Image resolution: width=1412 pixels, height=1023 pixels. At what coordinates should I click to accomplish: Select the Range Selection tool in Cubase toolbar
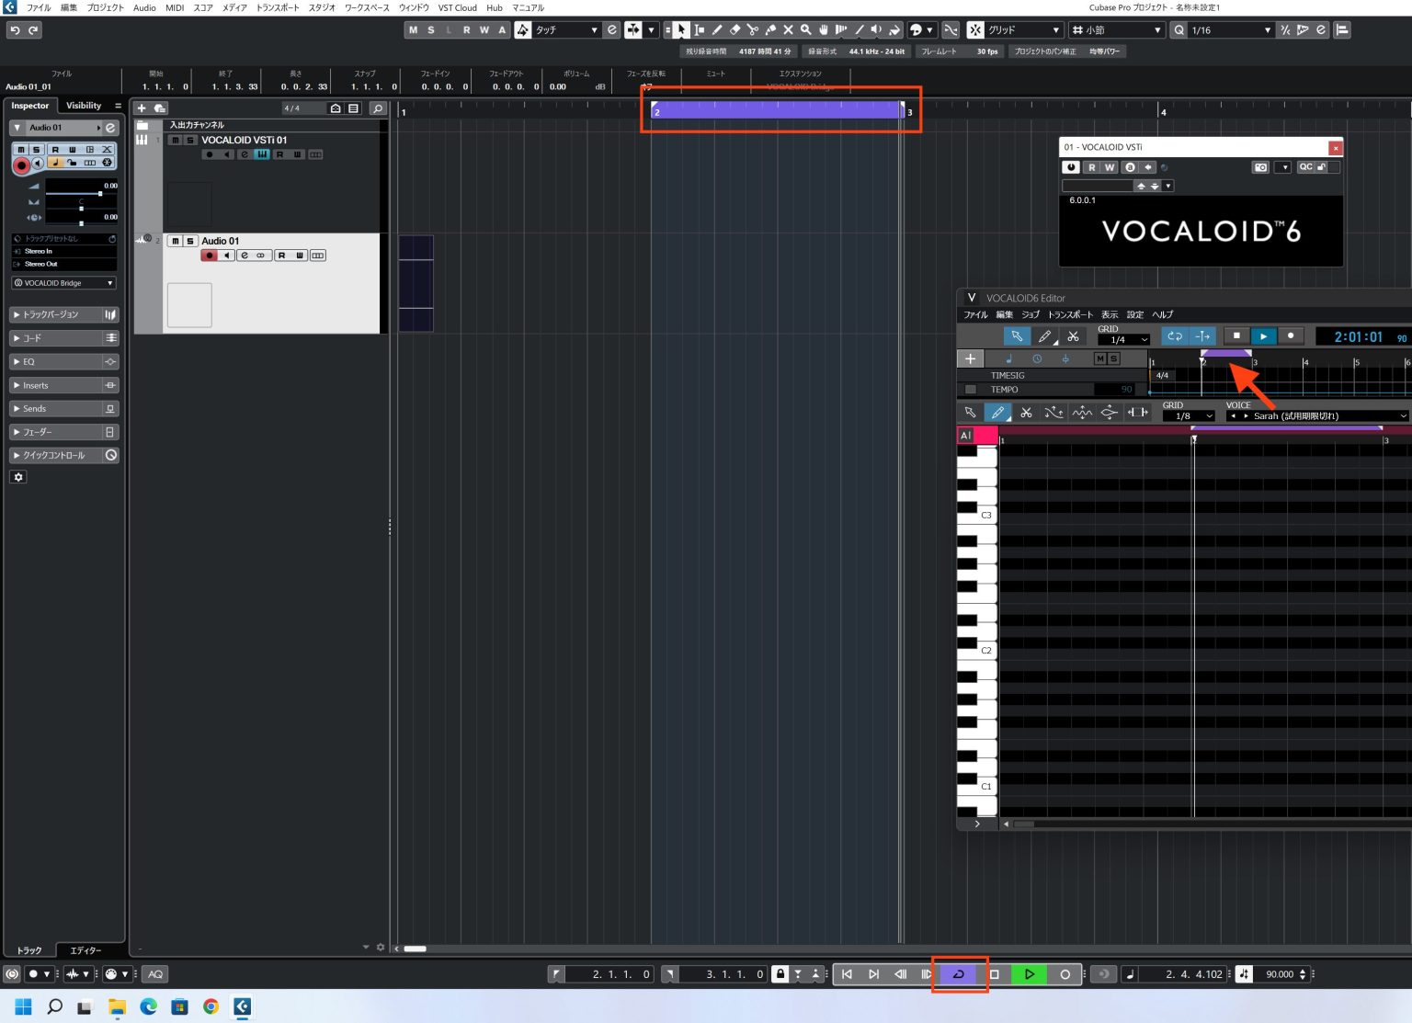pos(699,30)
